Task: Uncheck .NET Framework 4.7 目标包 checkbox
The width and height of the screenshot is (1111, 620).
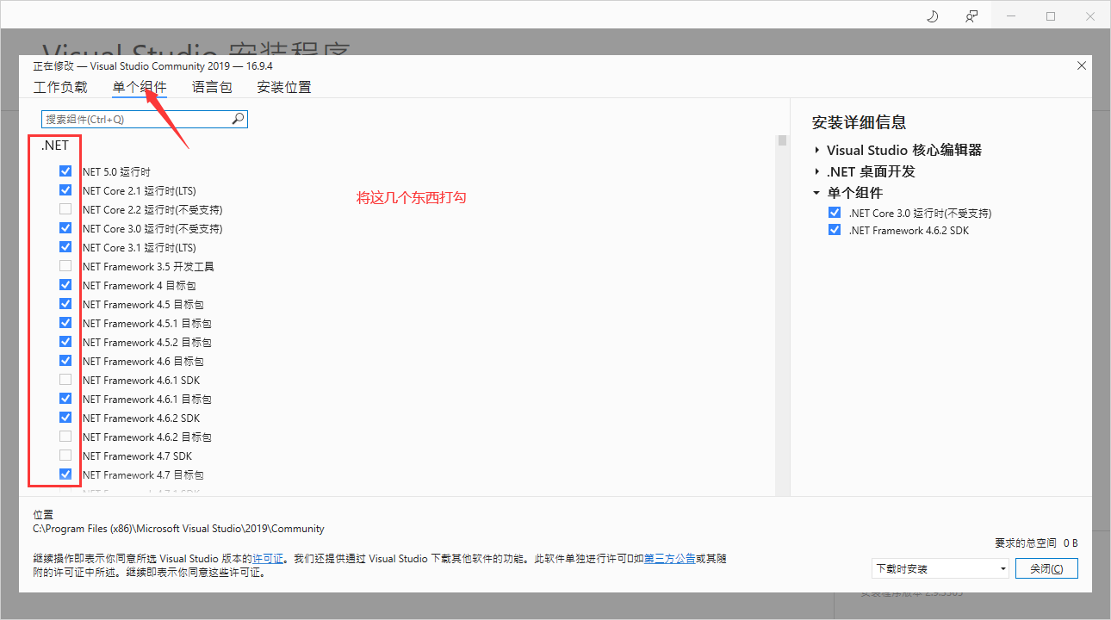Action: [65, 474]
